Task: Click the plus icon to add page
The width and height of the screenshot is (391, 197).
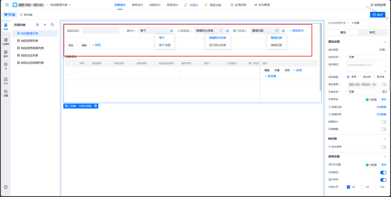Action: (x=45, y=25)
